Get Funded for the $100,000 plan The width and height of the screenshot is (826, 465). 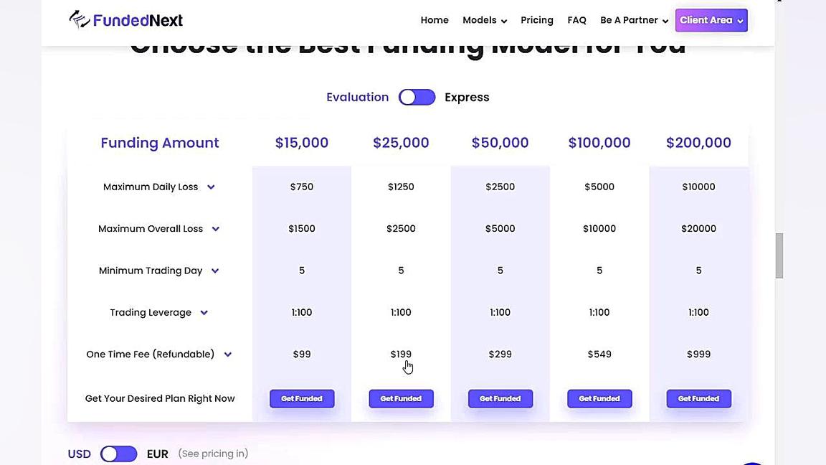tap(599, 398)
